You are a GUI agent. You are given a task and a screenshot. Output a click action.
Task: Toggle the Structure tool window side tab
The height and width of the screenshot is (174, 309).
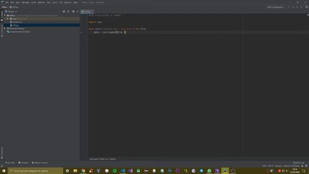coord(2,31)
